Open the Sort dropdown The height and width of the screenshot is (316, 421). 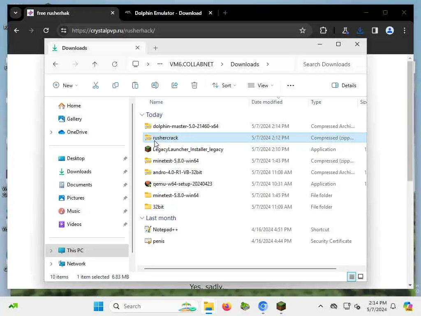[x=224, y=86]
